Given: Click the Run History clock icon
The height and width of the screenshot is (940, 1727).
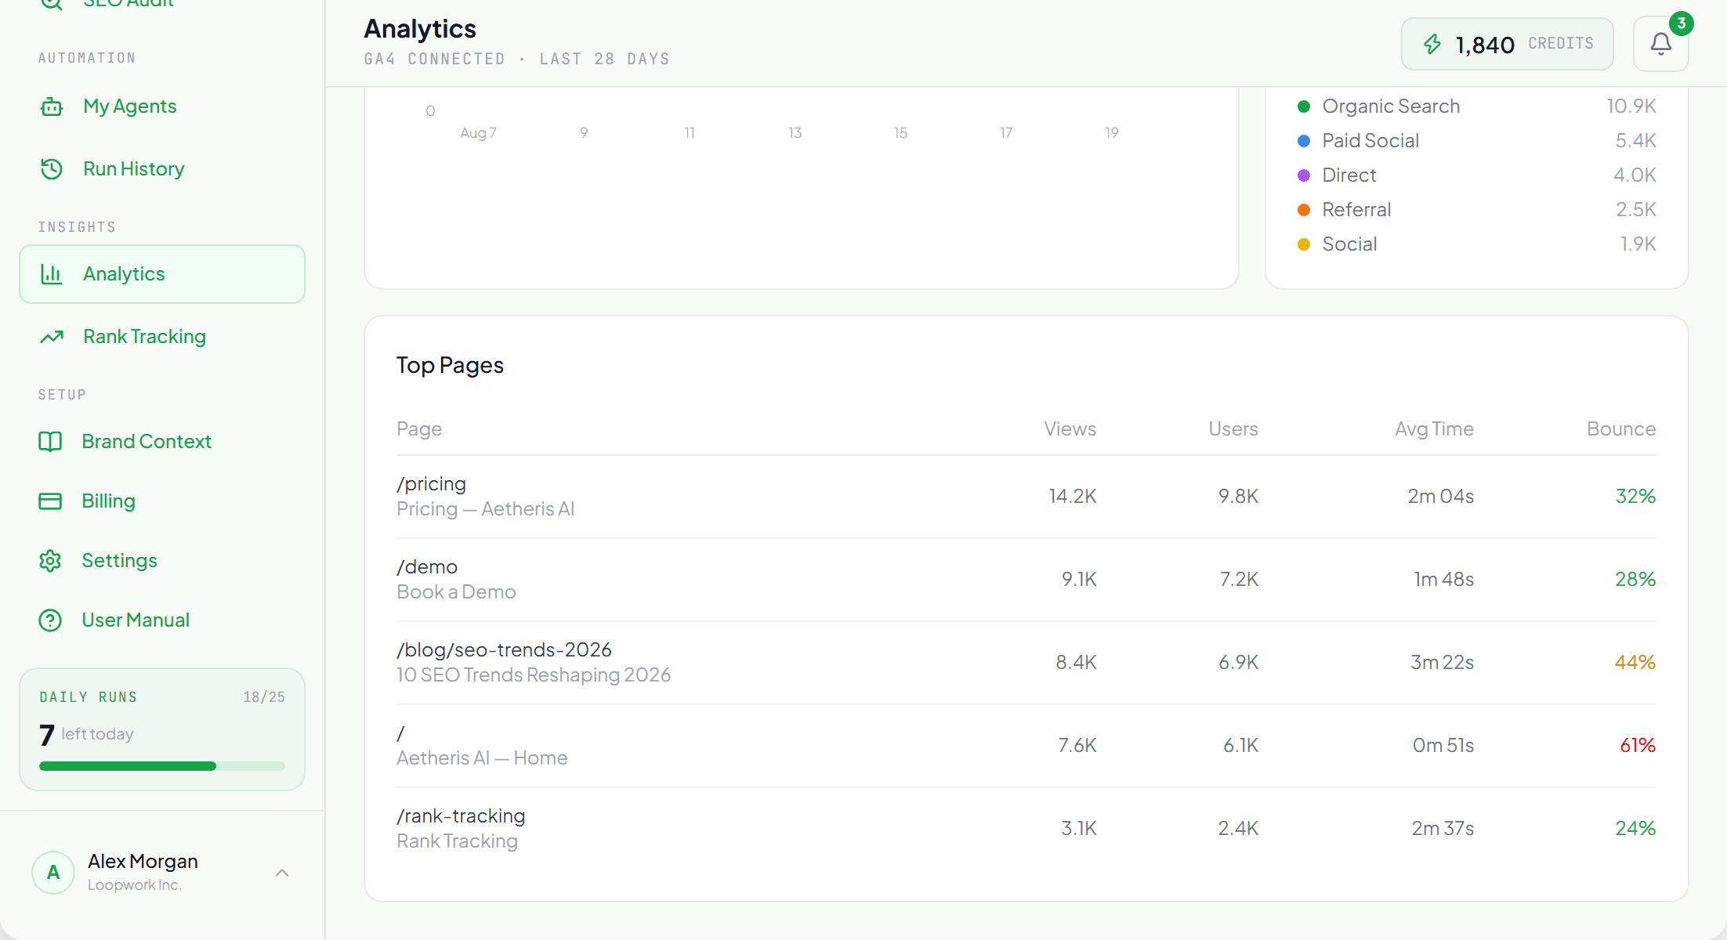Looking at the screenshot, I should coord(52,169).
